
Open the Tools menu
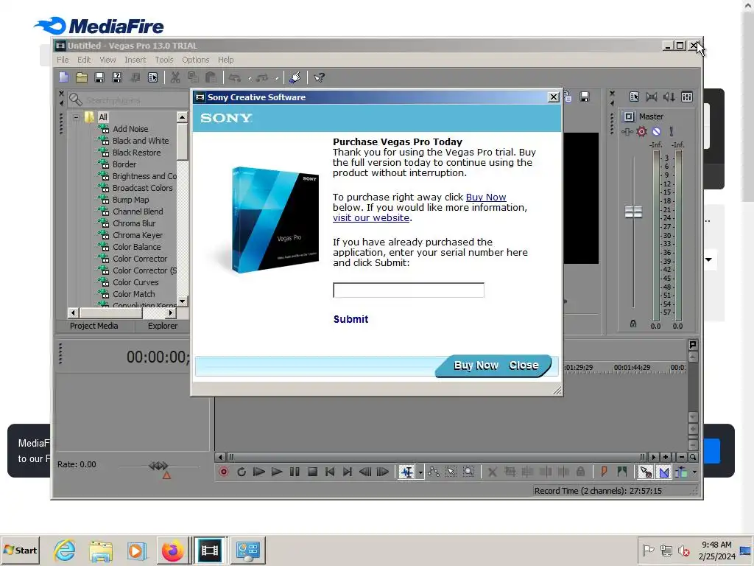(x=164, y=60)
